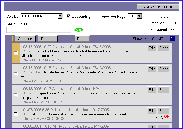Edit the No.47 Art council entry
183x129 pixels.
pos(151,111)
